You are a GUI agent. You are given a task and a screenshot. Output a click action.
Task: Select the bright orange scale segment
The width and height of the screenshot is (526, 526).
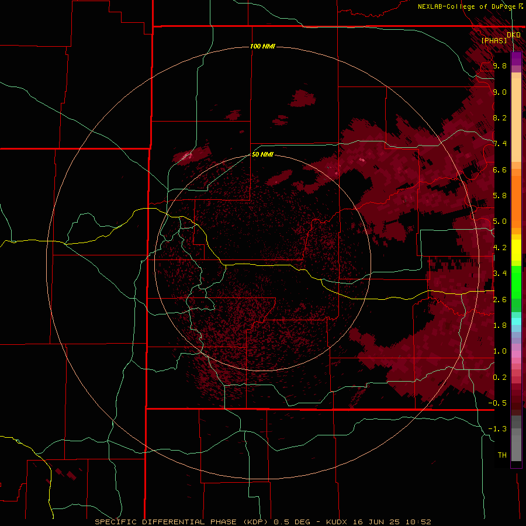516,198
